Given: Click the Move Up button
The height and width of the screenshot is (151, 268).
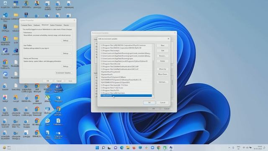Looking at the screenshot, I should (x=162, y=69).
